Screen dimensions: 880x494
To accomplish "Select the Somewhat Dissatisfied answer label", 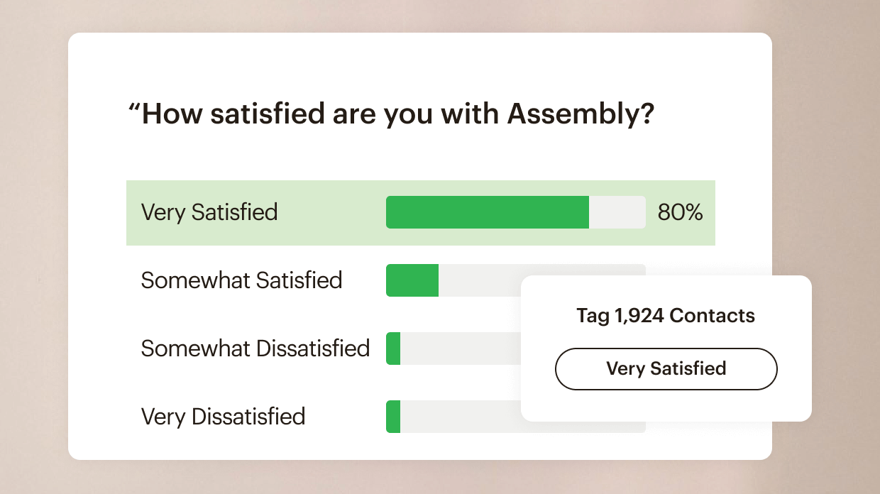I will coord(255,348).
